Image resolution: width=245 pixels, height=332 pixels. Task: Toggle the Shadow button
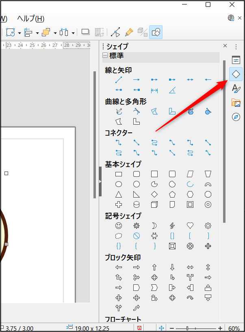[x=86, y=32]
